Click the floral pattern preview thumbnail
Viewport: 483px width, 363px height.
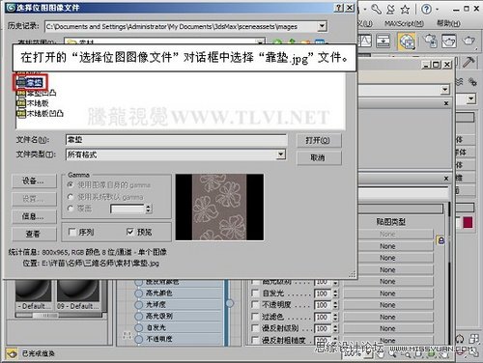pyautogui.click(x=219, y=208)
